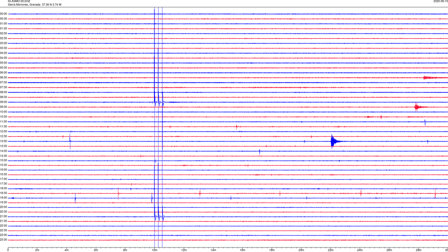The image size is (448, 252).
Task: Select the 18:30 trace time label
Action: (x=3, y=193)
